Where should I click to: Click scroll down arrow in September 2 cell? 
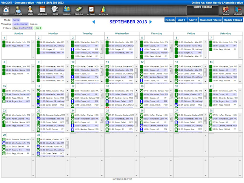[x=68, y=57]
